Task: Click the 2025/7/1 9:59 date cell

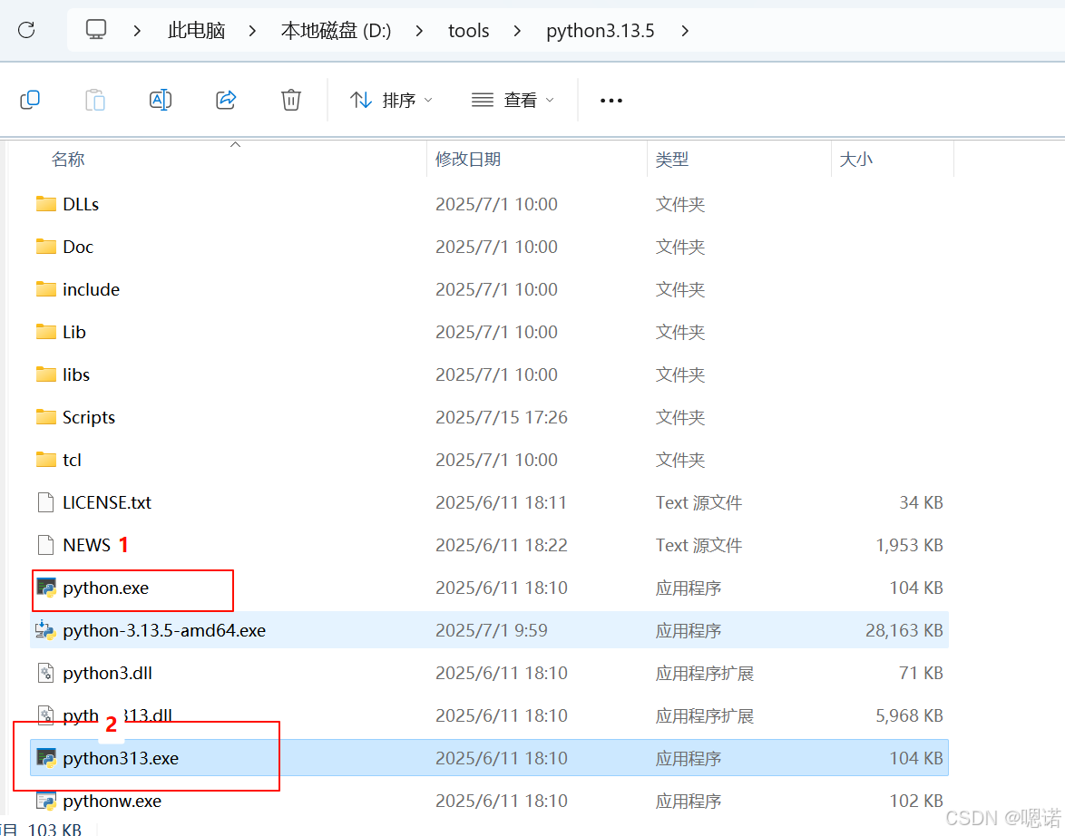Action: 491,631
